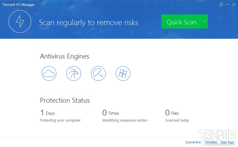Click the 1 Days protection counter
This screenshot has width=238, height=147.
coord(47,113)
